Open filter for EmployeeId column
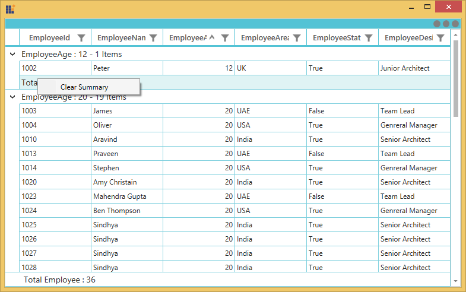The image size is (466, 292). [x=81, y=38]
